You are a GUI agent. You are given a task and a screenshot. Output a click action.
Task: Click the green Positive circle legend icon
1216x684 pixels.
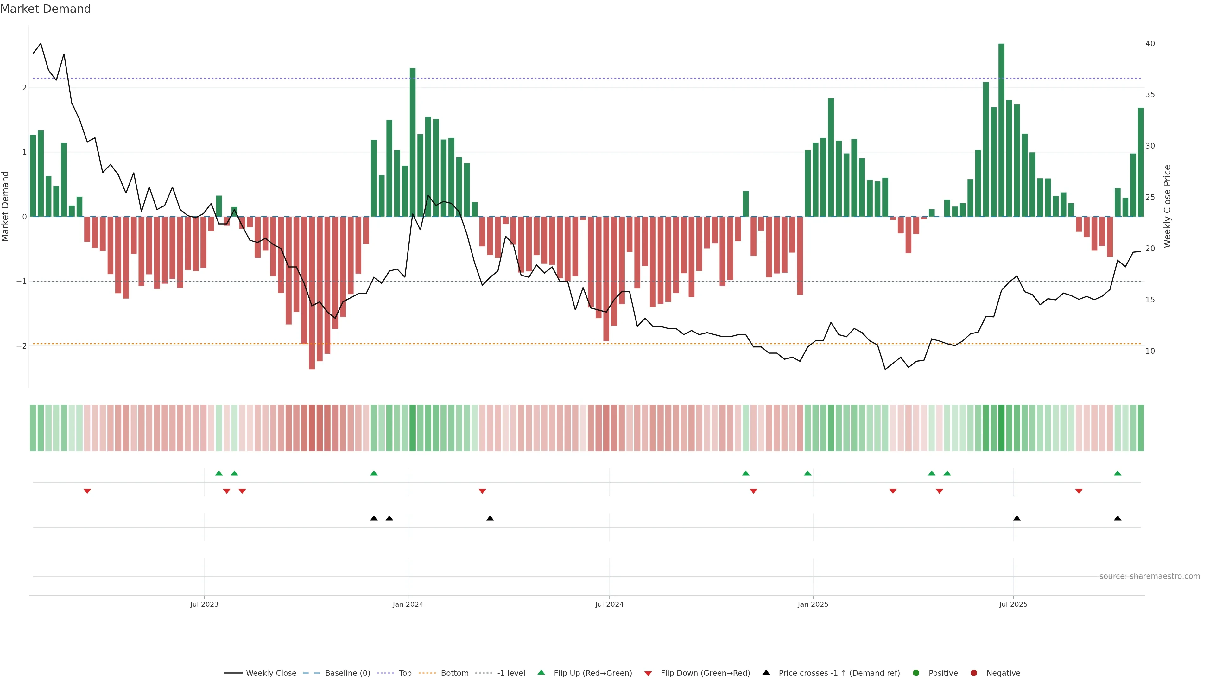(x=916, y=673)
